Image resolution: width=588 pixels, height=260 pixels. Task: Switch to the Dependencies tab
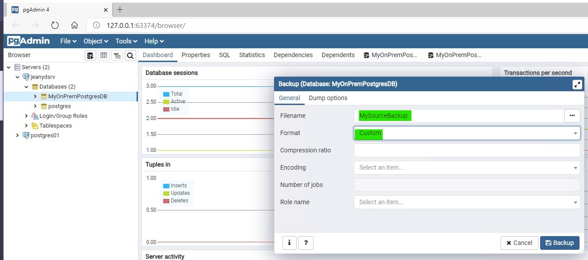point(293,55)
